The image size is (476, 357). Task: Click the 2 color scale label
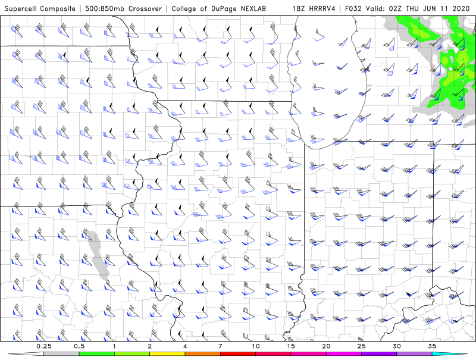coord(150,346)
